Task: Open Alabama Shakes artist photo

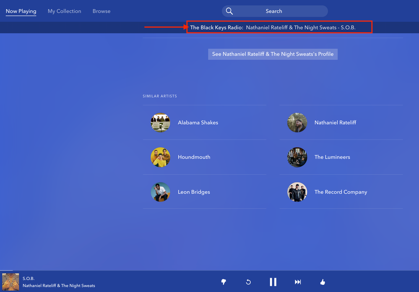Action: pyautogui.click(x=161, y=123)
